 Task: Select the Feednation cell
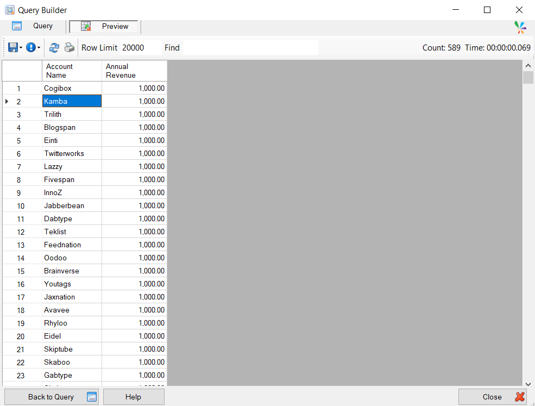tap(72, 245)
